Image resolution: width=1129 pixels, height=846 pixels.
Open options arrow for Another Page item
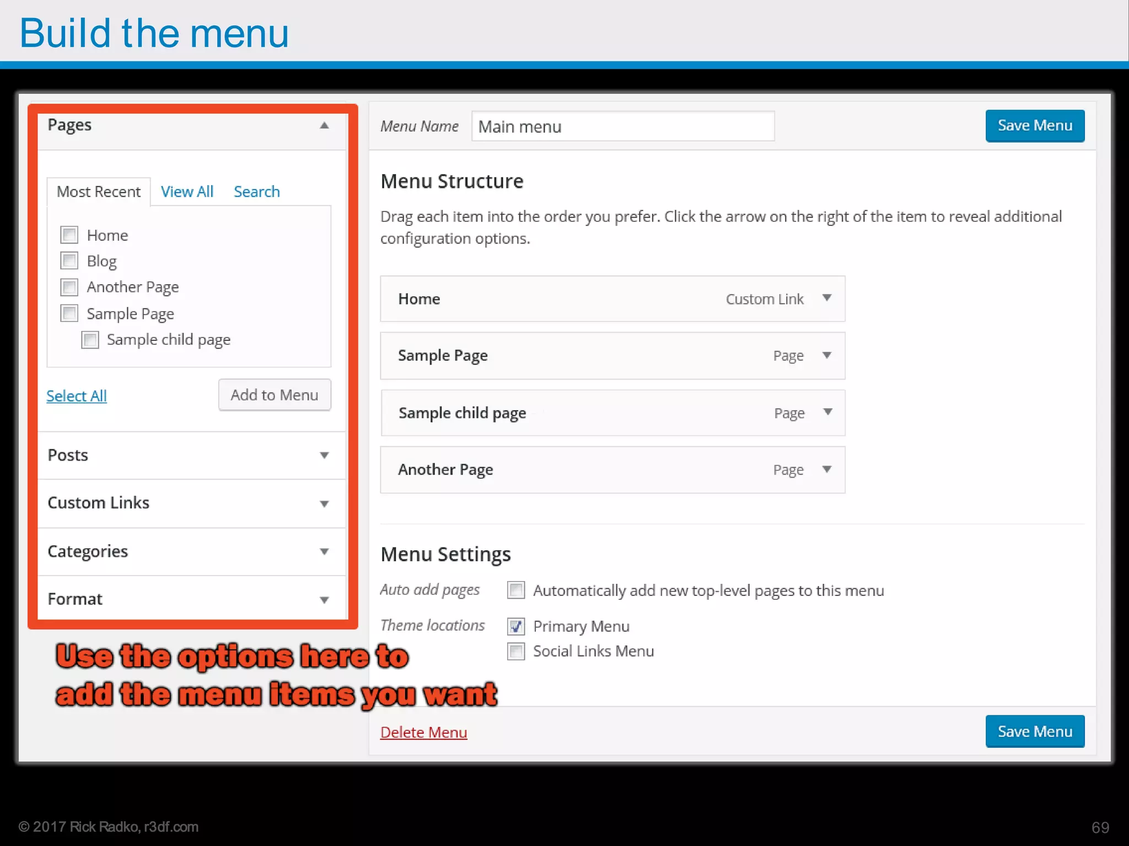[x=826, y=469]
